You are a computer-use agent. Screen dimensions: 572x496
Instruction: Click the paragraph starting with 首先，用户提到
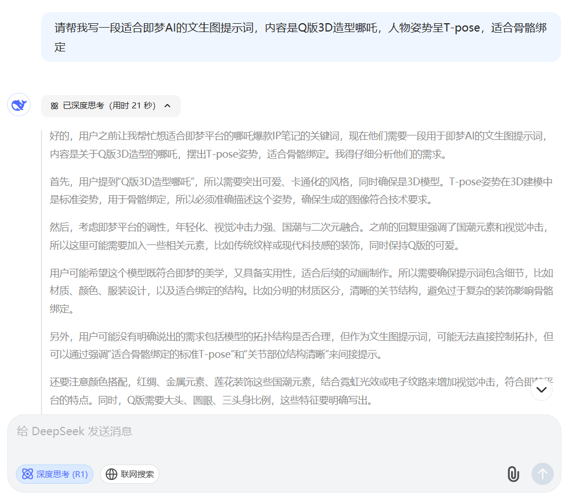pyautogui.click(x=300, y=190)
